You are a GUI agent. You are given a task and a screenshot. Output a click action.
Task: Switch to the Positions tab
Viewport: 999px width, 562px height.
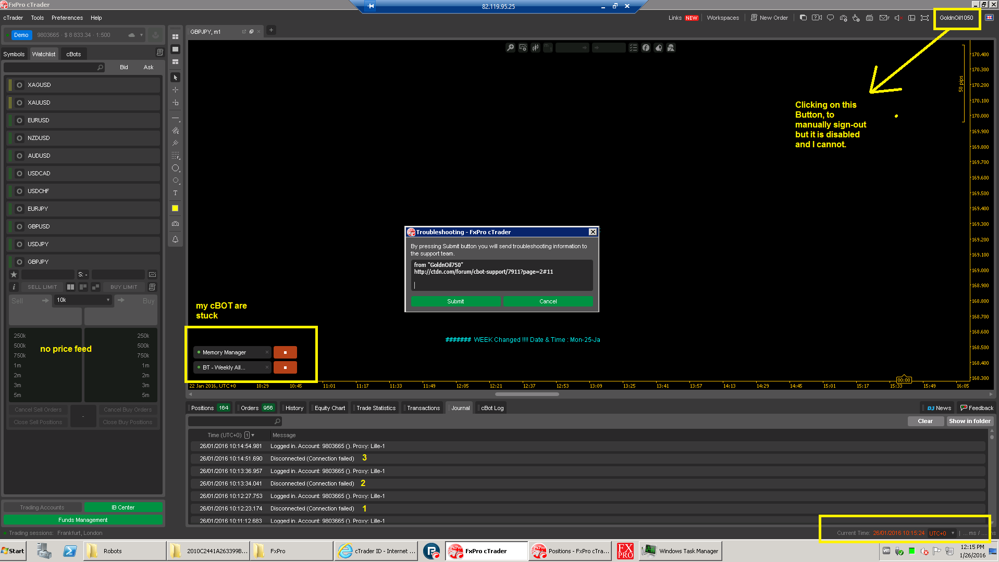[x=210, y=408]
